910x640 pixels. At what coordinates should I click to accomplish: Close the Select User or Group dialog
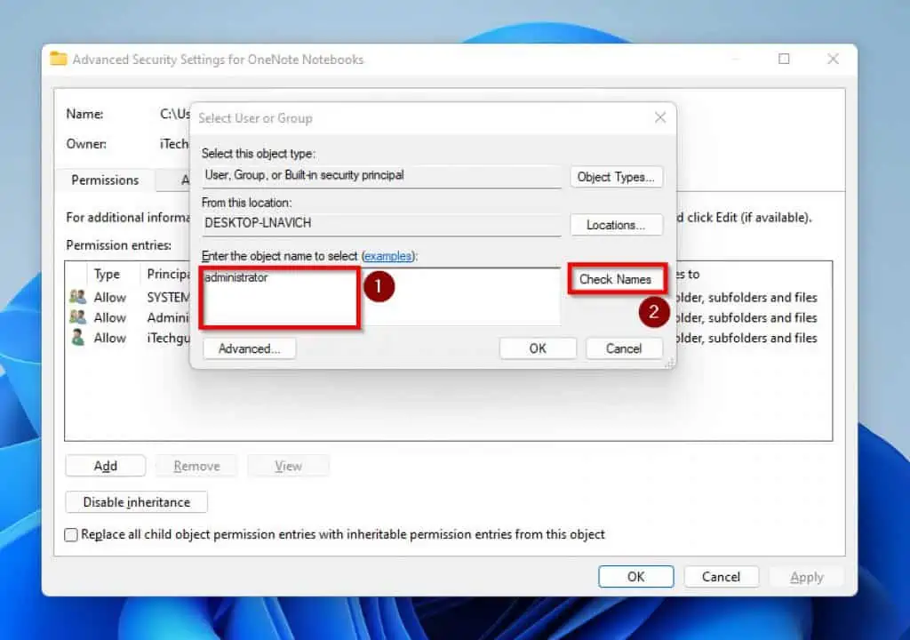pyautogui.click(x=660, y=117)
